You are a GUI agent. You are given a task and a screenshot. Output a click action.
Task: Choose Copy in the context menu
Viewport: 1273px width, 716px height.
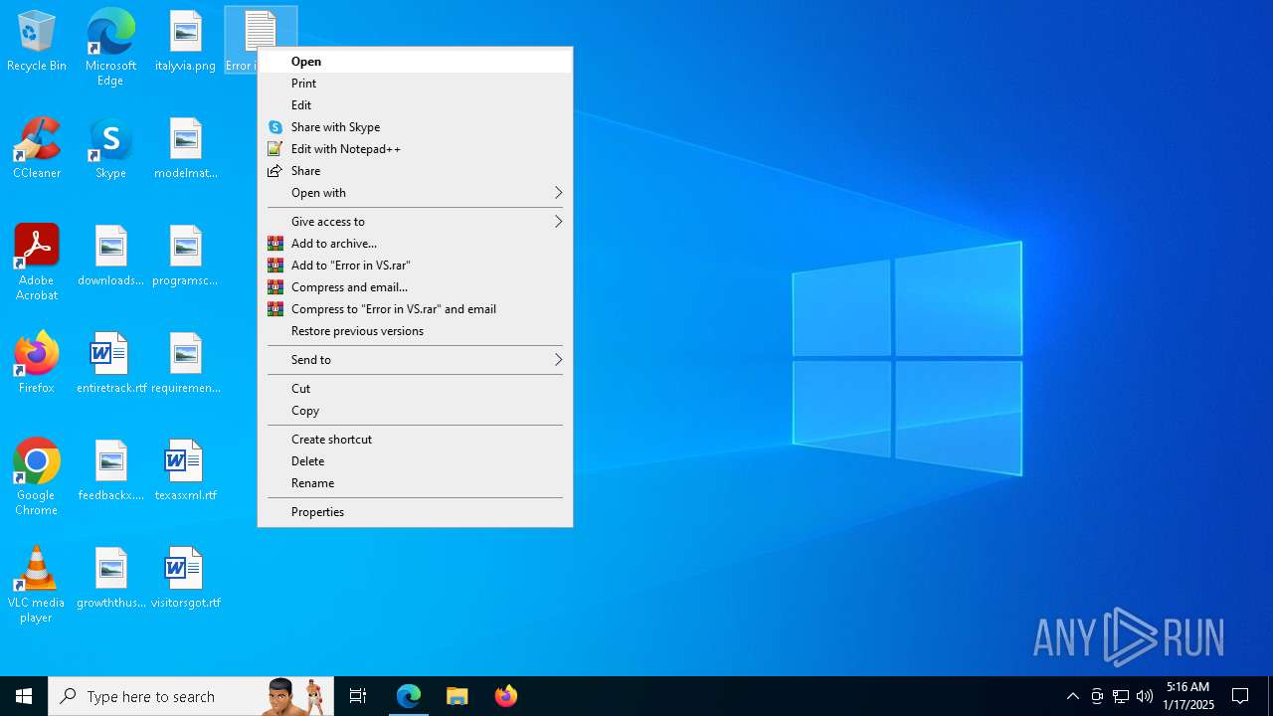coord(415,411)
